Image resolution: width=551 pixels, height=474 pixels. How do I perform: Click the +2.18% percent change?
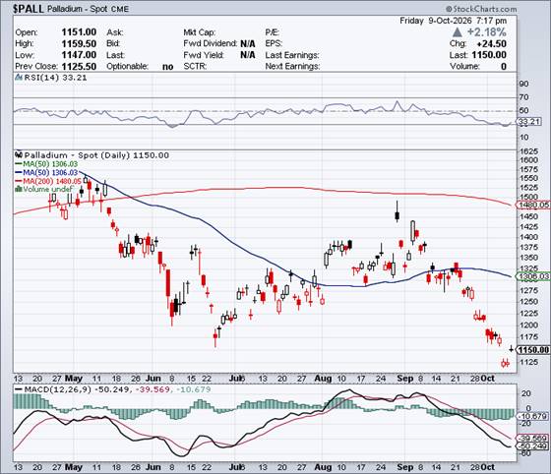pyautogui.click(x=486, y=32)
